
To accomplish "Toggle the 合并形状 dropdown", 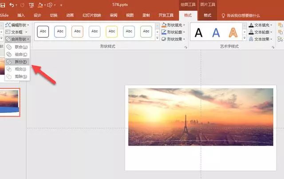I will 18,39.
